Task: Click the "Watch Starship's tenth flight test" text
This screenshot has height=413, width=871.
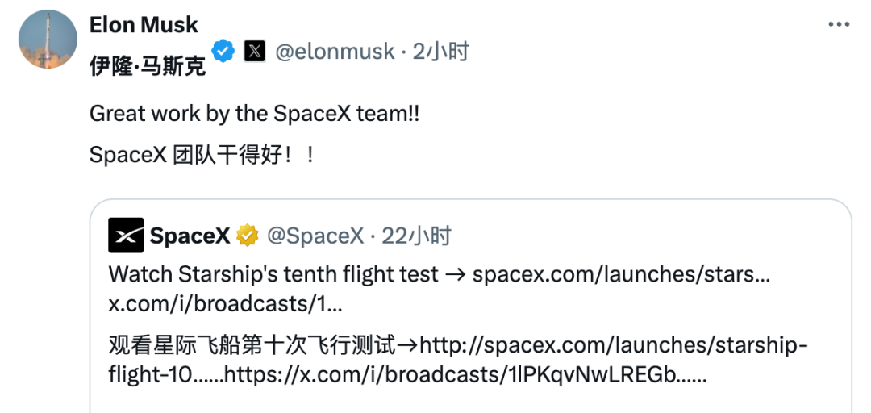Action: coord(273,274)
